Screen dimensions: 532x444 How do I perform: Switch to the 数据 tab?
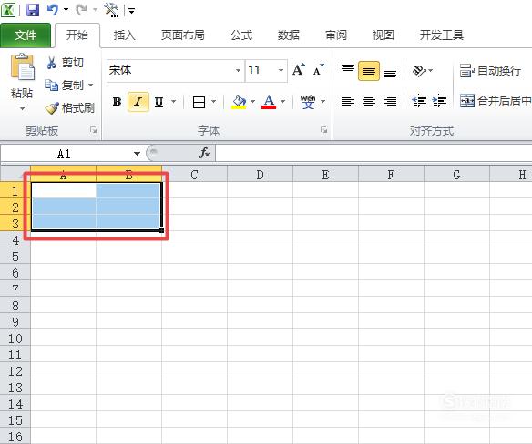pyautogui.click(x=289, y=35)
